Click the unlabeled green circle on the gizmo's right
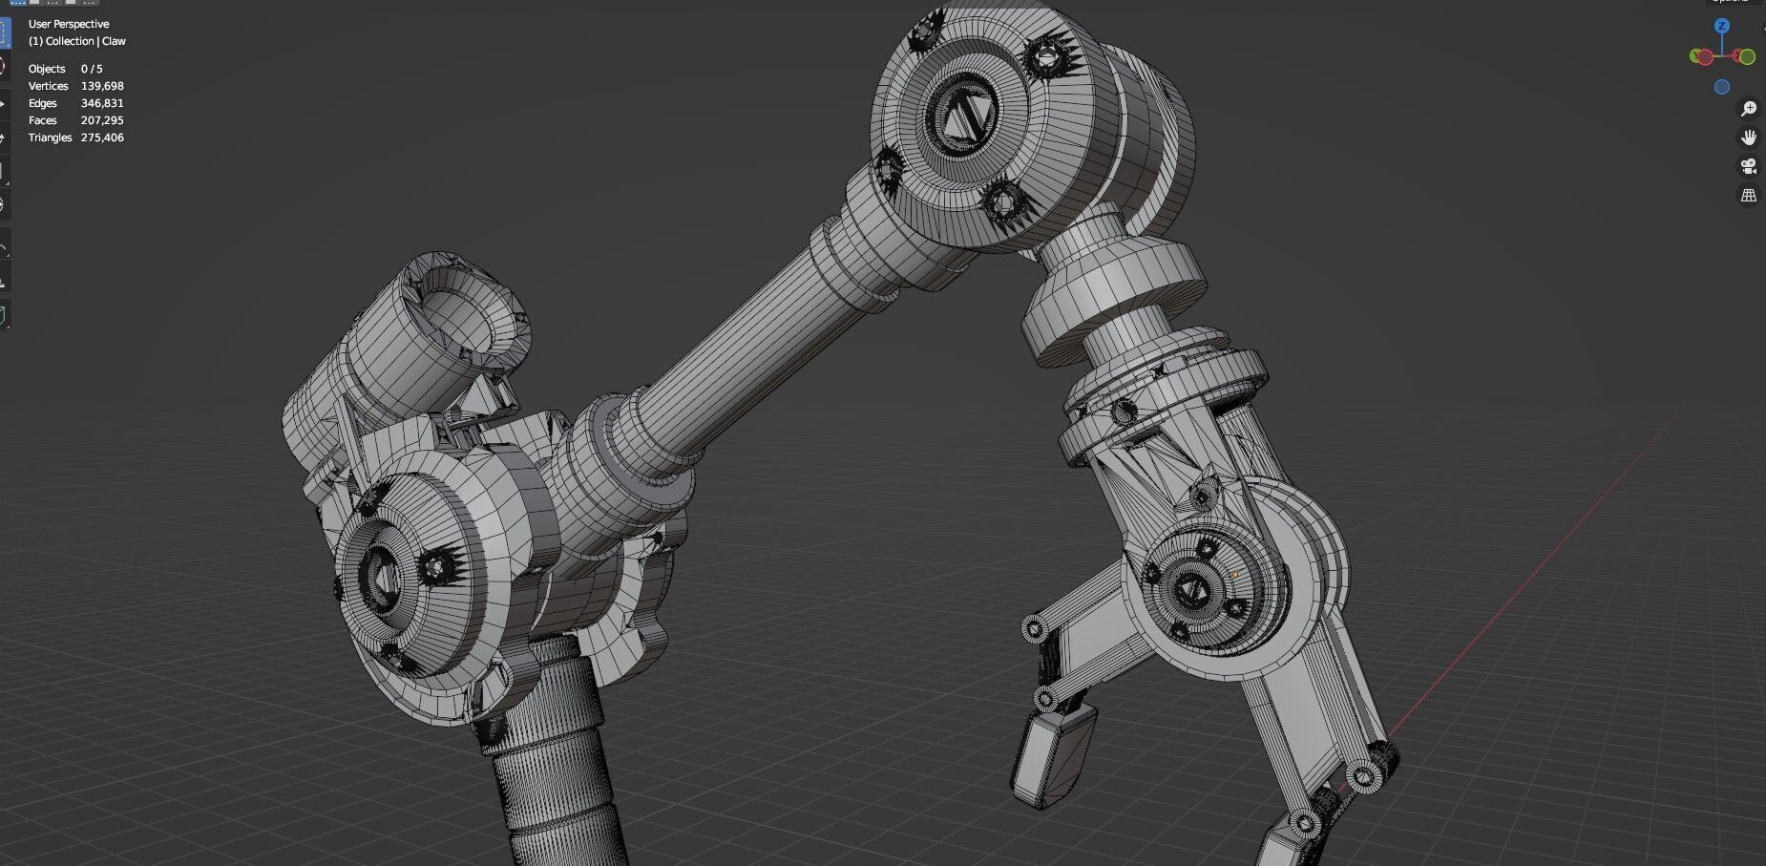This screenshot has width=1766, height=866. [x=1747, y=57]
